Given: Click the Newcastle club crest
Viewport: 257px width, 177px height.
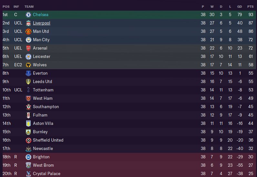Looking at the screenshot, I should 28,149.
